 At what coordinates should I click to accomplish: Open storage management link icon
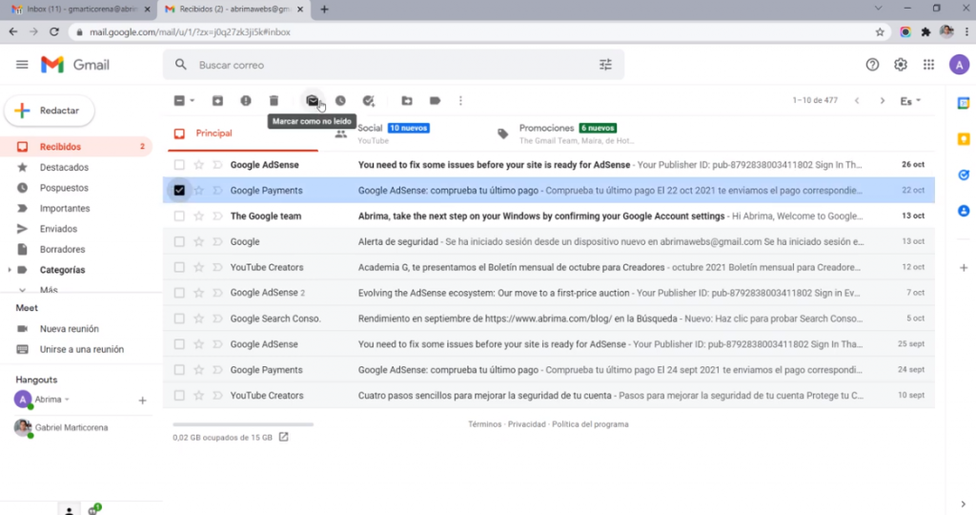[x=283, y=437]
